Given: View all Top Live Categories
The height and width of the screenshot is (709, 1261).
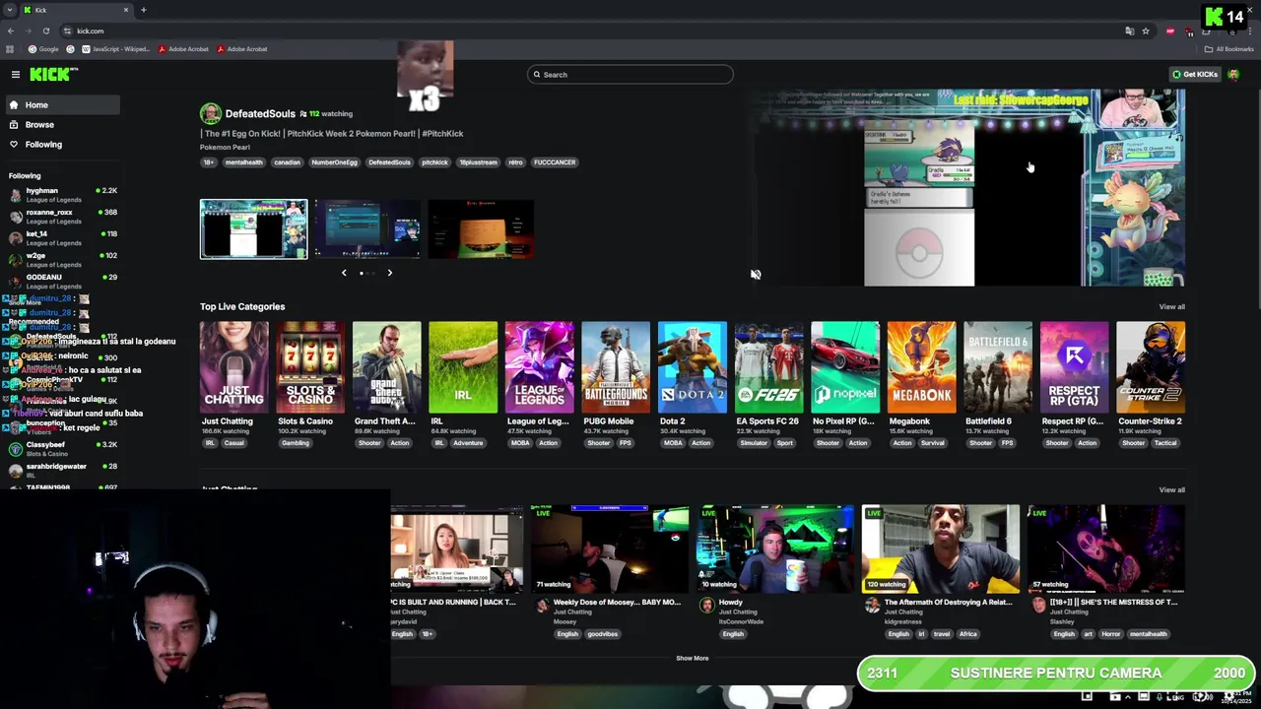Looking at the screenshot, I should [x=1171, y=307].
